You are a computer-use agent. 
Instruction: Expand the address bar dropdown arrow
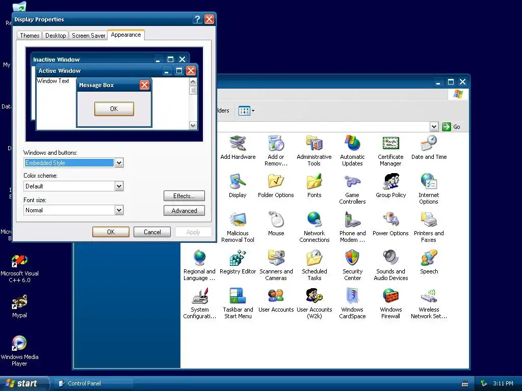[x=433, y=127]
